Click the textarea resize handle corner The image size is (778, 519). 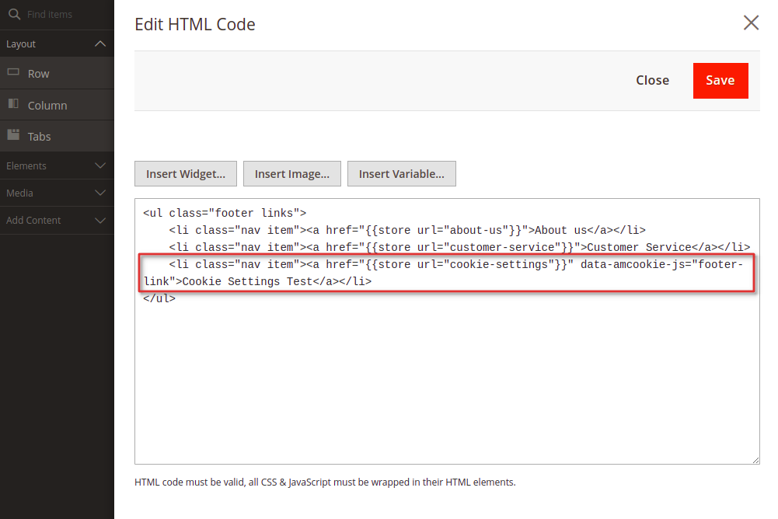[x=755, y=460]
